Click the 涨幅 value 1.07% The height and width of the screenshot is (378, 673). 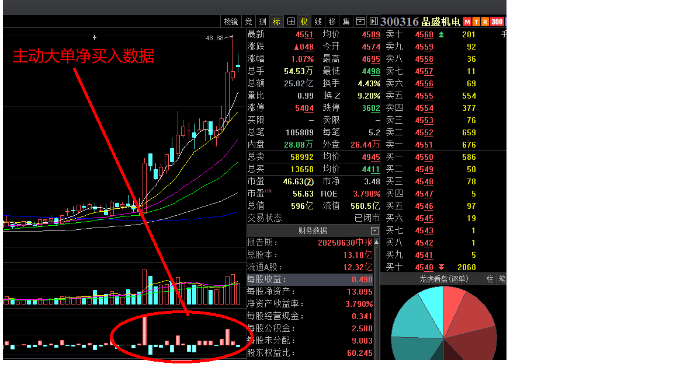[x=302, y=59]
